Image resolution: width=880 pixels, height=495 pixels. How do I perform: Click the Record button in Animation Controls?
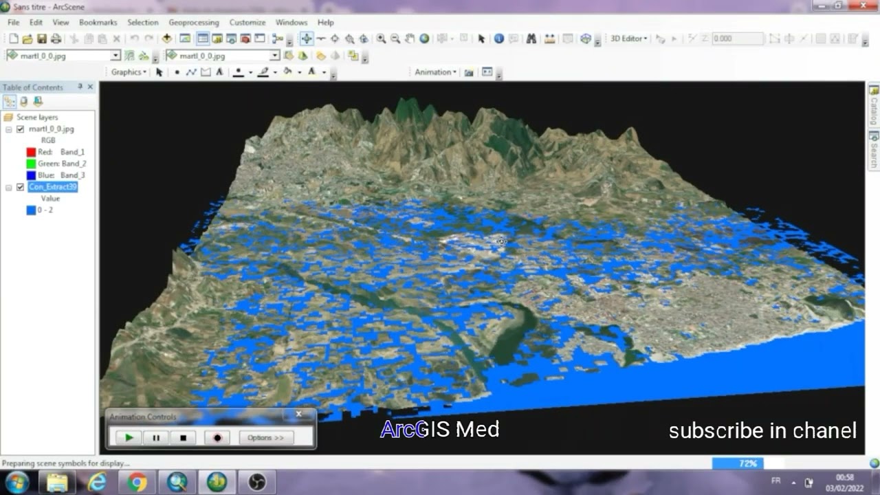coord(217,437)
